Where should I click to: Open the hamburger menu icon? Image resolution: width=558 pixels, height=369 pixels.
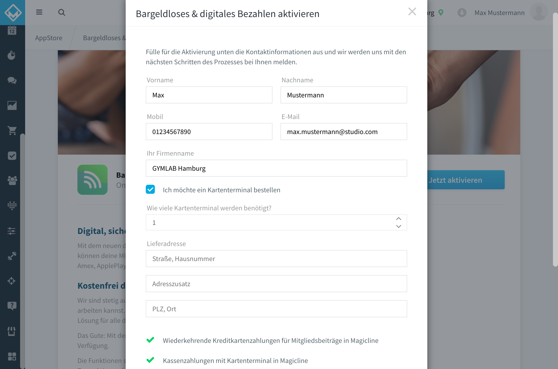pos(39,12)
